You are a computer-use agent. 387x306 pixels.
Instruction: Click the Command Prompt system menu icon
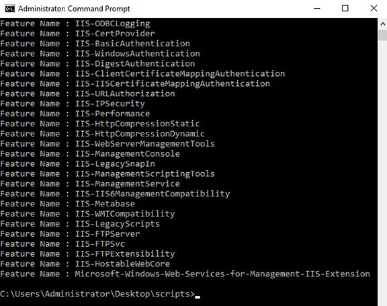click(9, 9)
